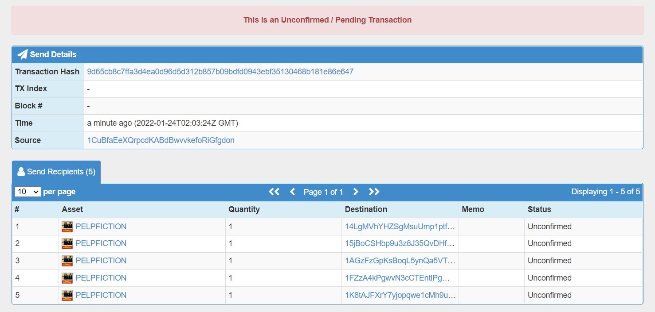Click PELPFICTION asset thumbnail in row 4

click(67, 278)
